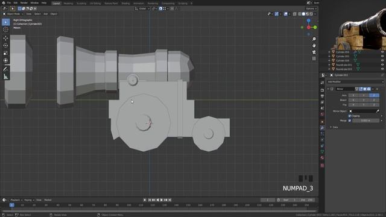Screen dimensions: 386x217
Task: Open the Scene properties tab
Action: pyautogui.click(x=322, y=108)
